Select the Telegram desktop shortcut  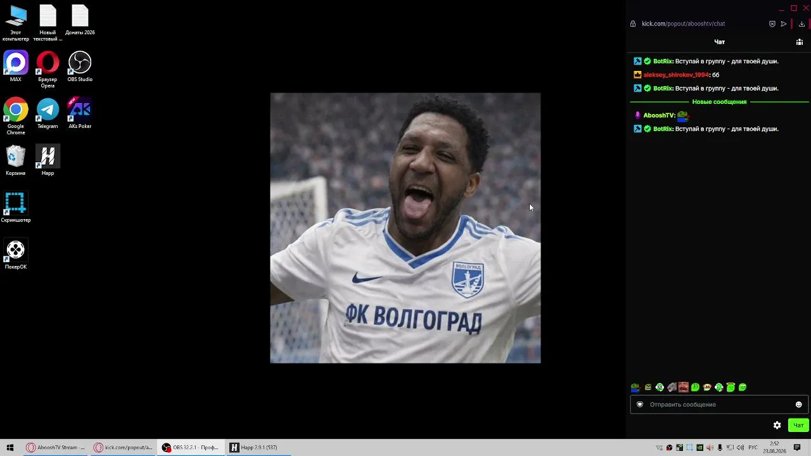[x=48, y=113]
